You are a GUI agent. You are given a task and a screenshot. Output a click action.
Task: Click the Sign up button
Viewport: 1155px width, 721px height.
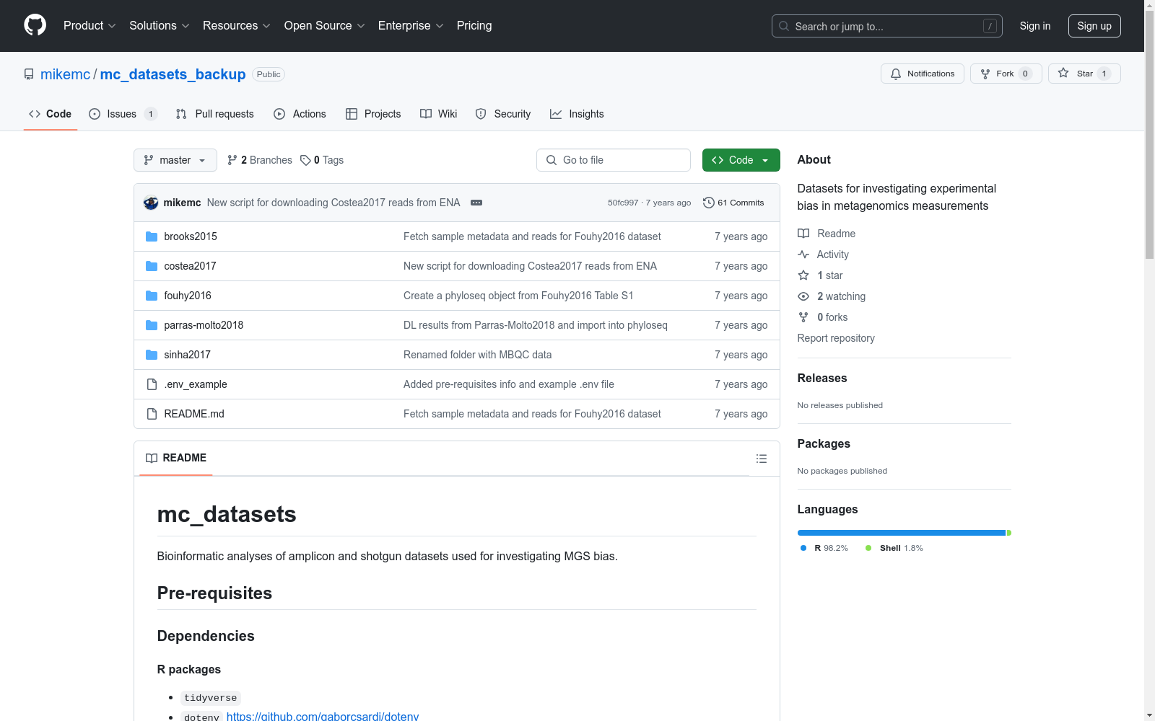(1094, 26)
